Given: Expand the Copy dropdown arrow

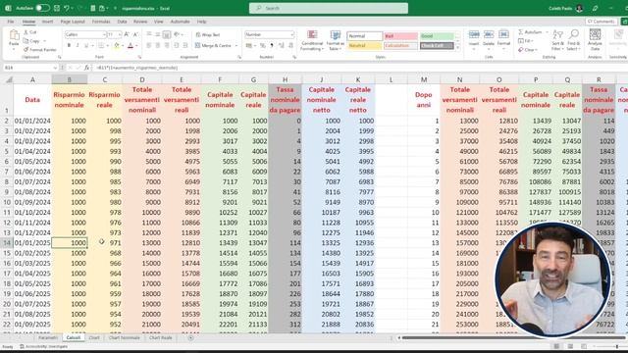Looking at the screenshot, I should click(44, 41).
